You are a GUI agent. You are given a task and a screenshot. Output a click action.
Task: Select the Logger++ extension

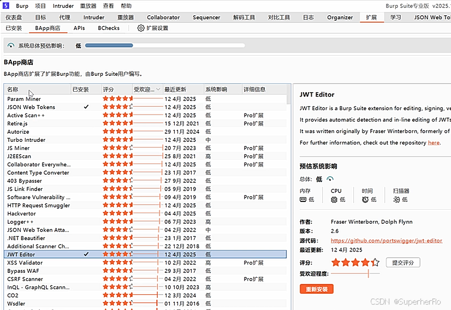pyautogui.click(x=145, y=222)
